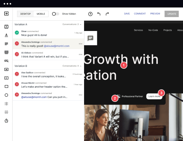Select the video element icon
183x141 pixels.
[6, 78]
